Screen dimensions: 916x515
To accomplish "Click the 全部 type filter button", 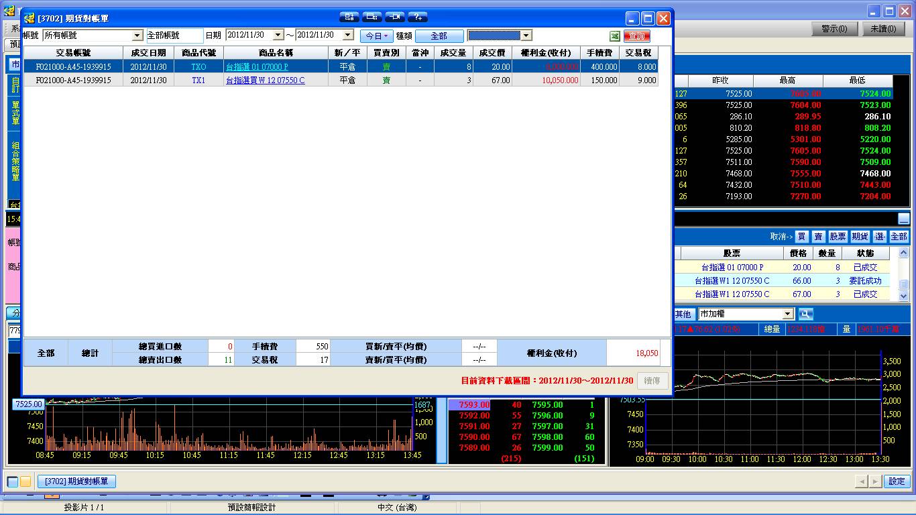I will [x=439, y=36].
